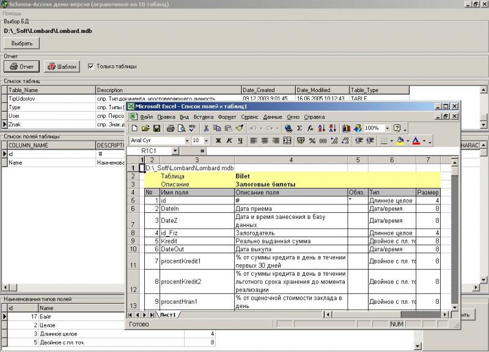Open the Вставка menu
Image resolution: width=489 pixels, height=352 pixels.
(204, 117)
